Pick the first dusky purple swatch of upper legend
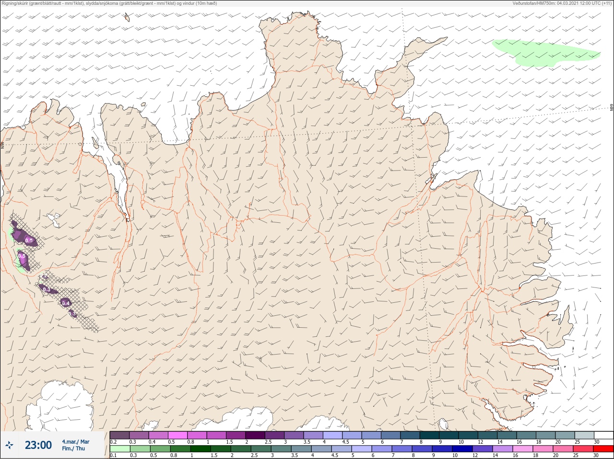The height and width of the screenshot is (459, 614). coord(120,435)
